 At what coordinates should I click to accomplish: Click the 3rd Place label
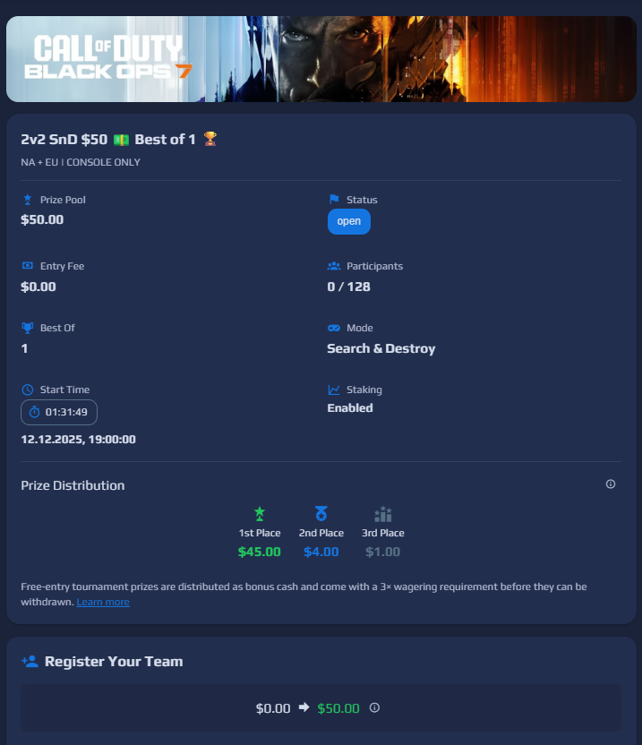[x=383, y=533]
